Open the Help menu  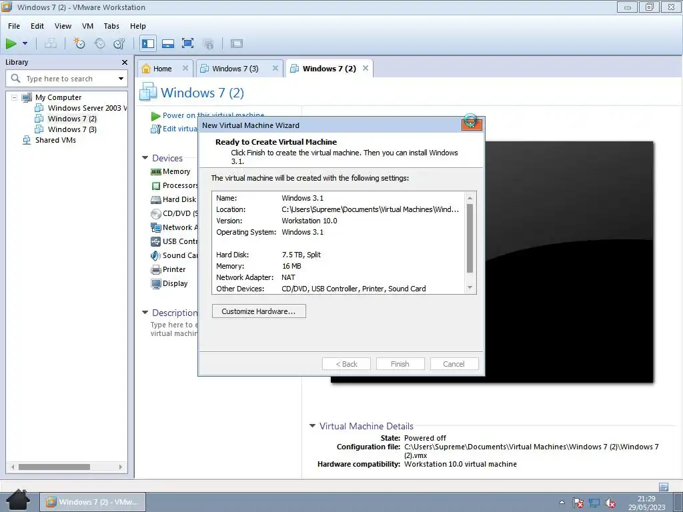(137, 26)
